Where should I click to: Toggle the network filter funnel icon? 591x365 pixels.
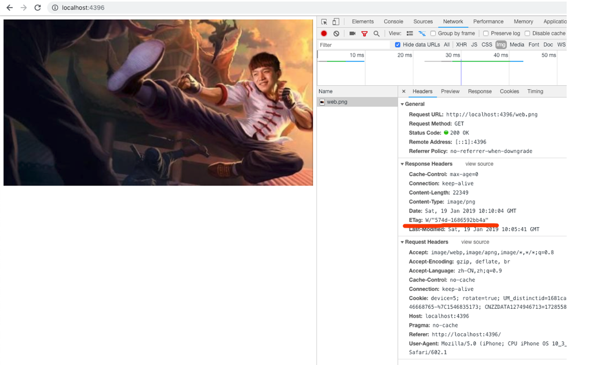(x=364, y=34)
